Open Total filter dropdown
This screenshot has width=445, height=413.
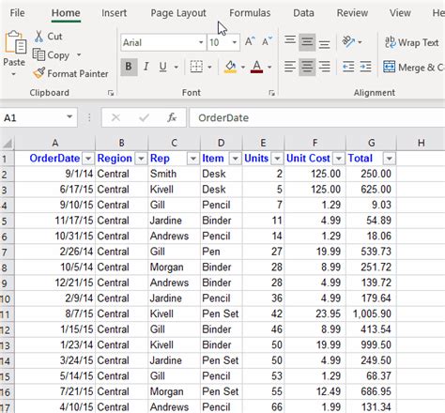[389, 159]
